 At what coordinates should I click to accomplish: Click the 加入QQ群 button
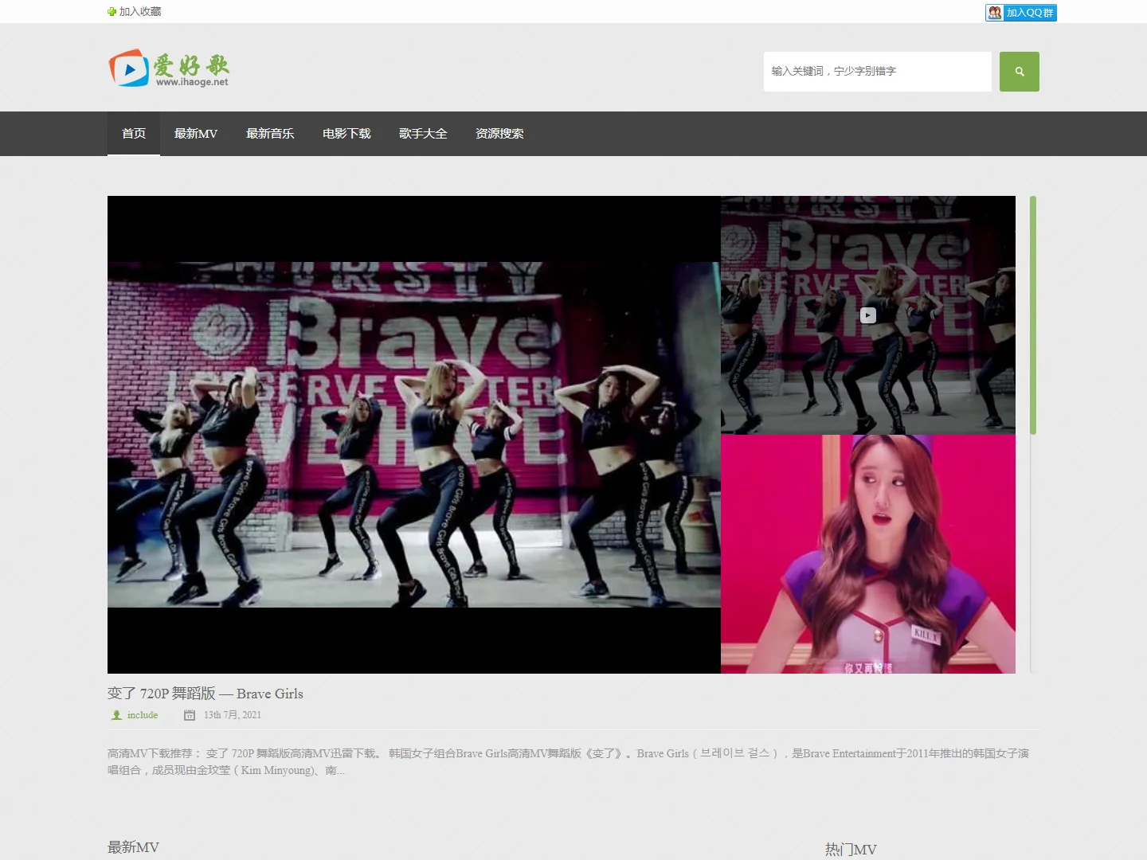pyautogui.click(x=1021, y=13)
